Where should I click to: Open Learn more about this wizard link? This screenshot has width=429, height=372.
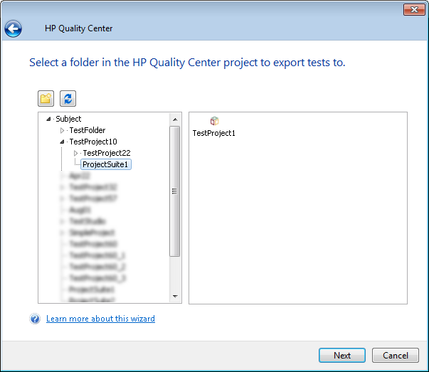pyautogui.click(x=100, y=319)
